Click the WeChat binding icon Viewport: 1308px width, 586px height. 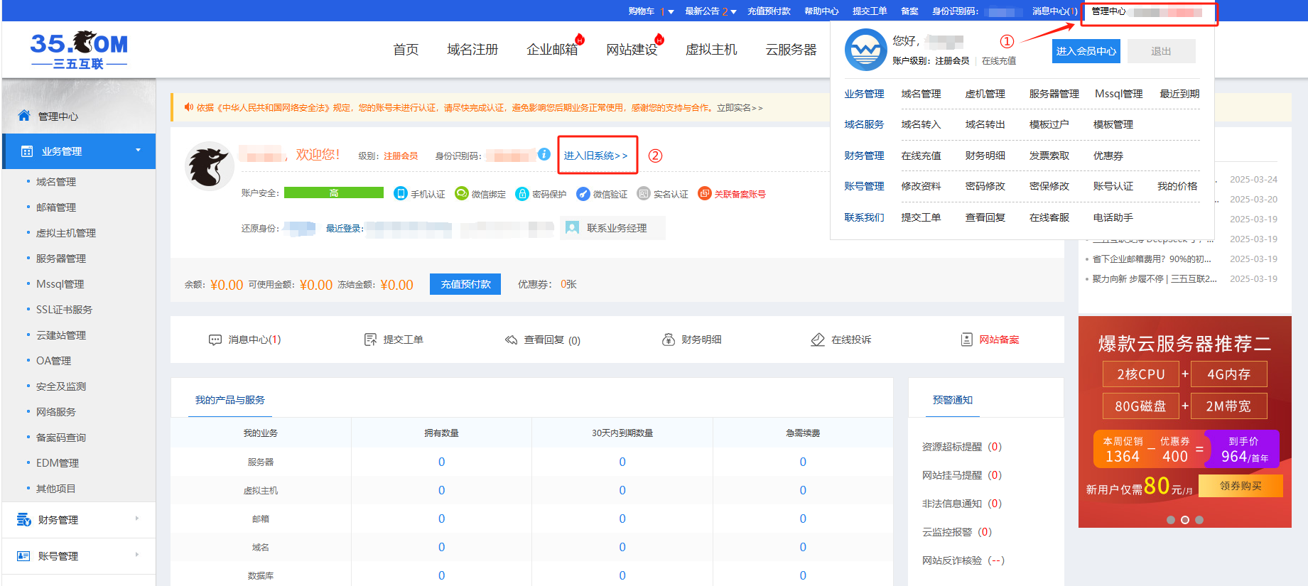(461, 194)
